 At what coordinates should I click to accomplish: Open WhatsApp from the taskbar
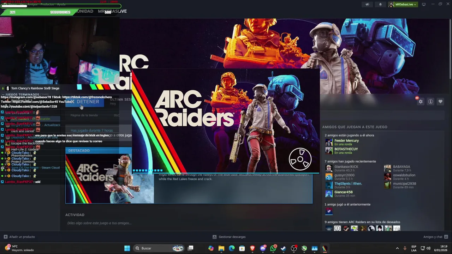pyautogui.click(x=273, y=248)
